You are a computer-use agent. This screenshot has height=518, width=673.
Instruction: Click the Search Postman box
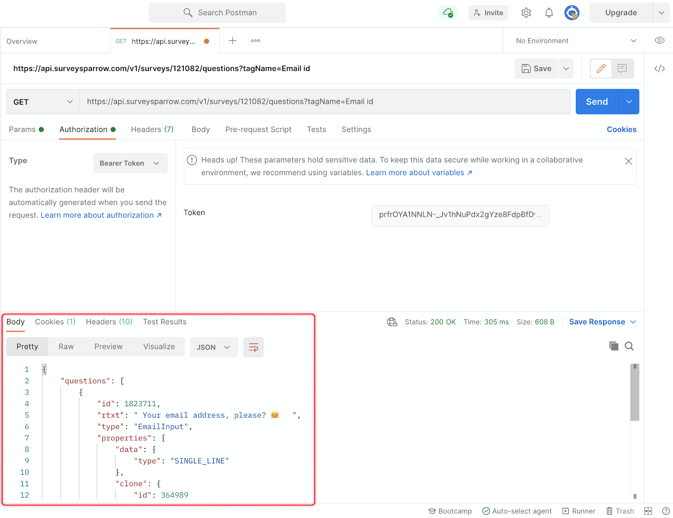point(217,13)
